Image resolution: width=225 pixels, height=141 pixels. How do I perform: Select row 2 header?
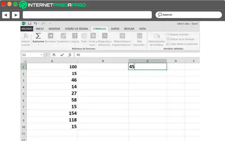point(23,74)
